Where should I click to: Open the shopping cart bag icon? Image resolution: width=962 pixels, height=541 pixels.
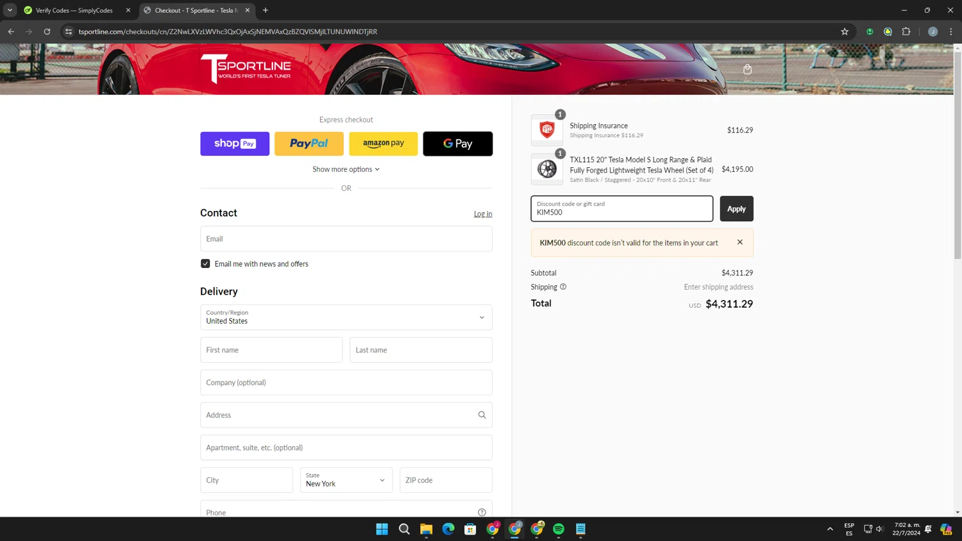[747, 69]
